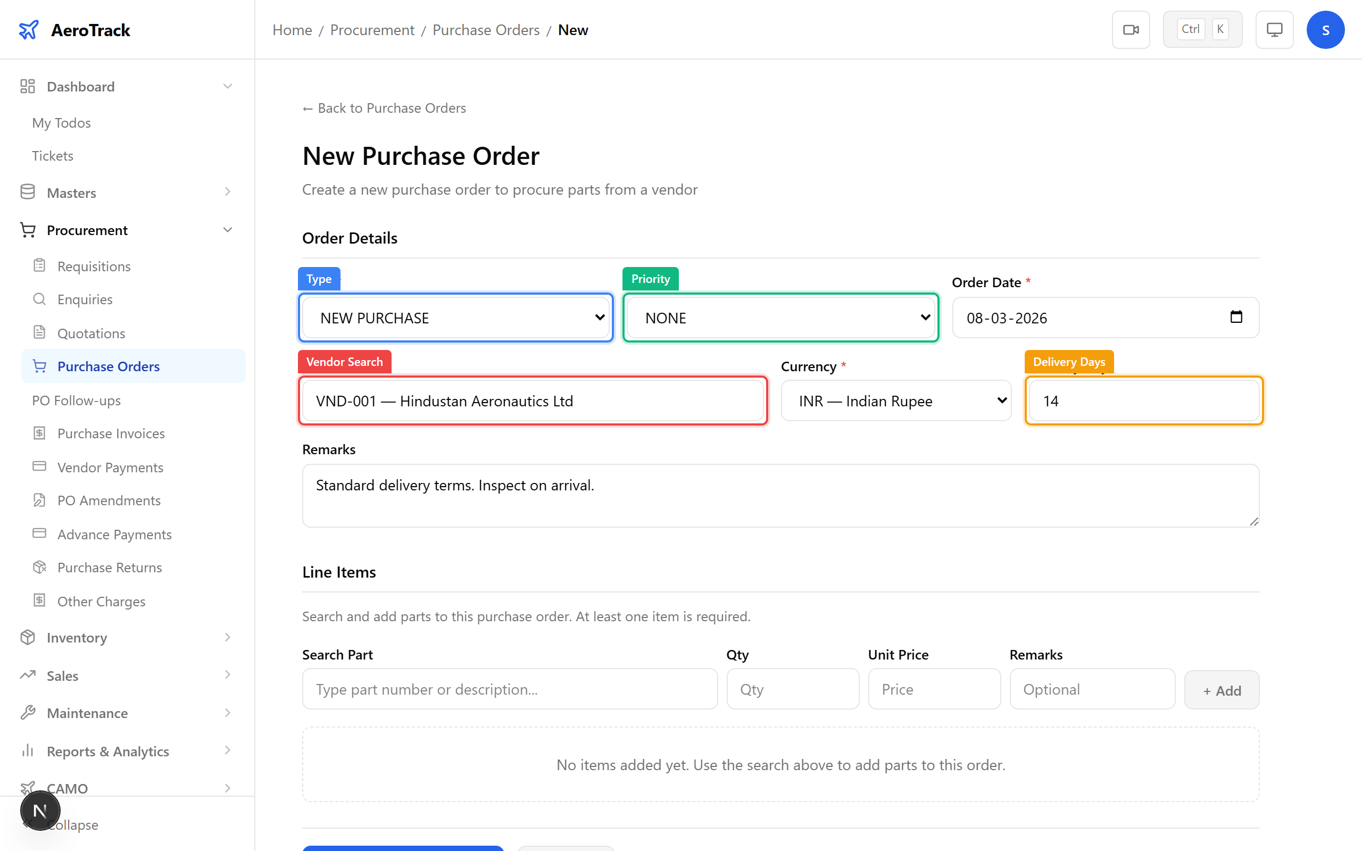This screenshot has width=1362, height=851.
Task: Open Vendor Payments via its card icon
Action: (39, 466)
